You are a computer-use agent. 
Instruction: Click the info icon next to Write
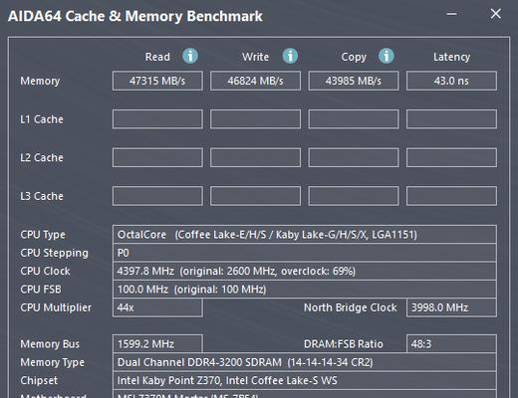[x=290, y=56]
